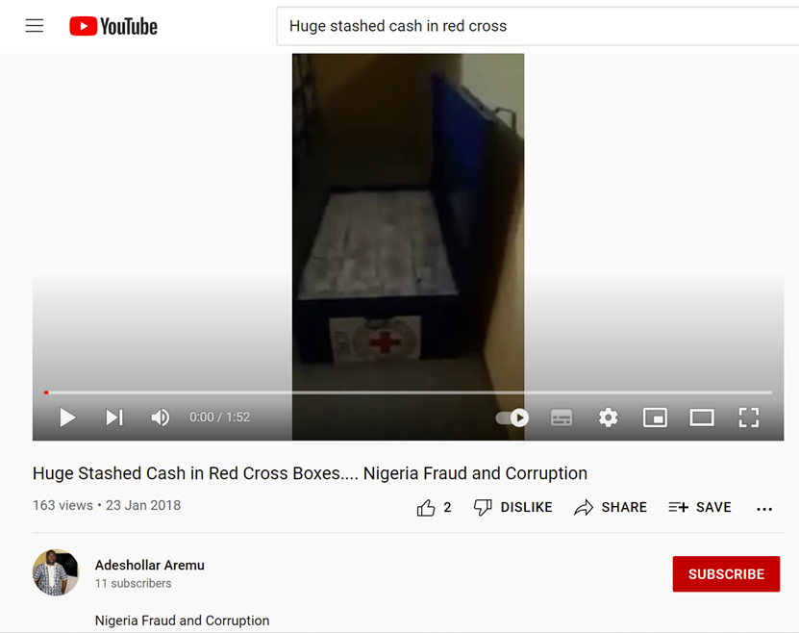The height and width of the screenshot is (633, 799).
Task: Activate miniplayer mode
Action: coord(655,418)
